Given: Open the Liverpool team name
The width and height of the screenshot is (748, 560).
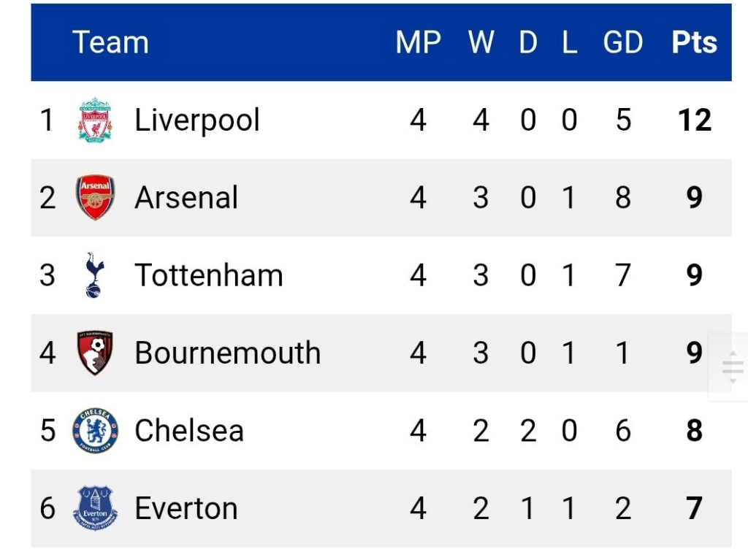Looking at the screenshot, I should coord(197,120).
